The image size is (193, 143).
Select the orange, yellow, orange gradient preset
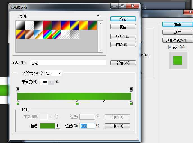coord(83,25)
